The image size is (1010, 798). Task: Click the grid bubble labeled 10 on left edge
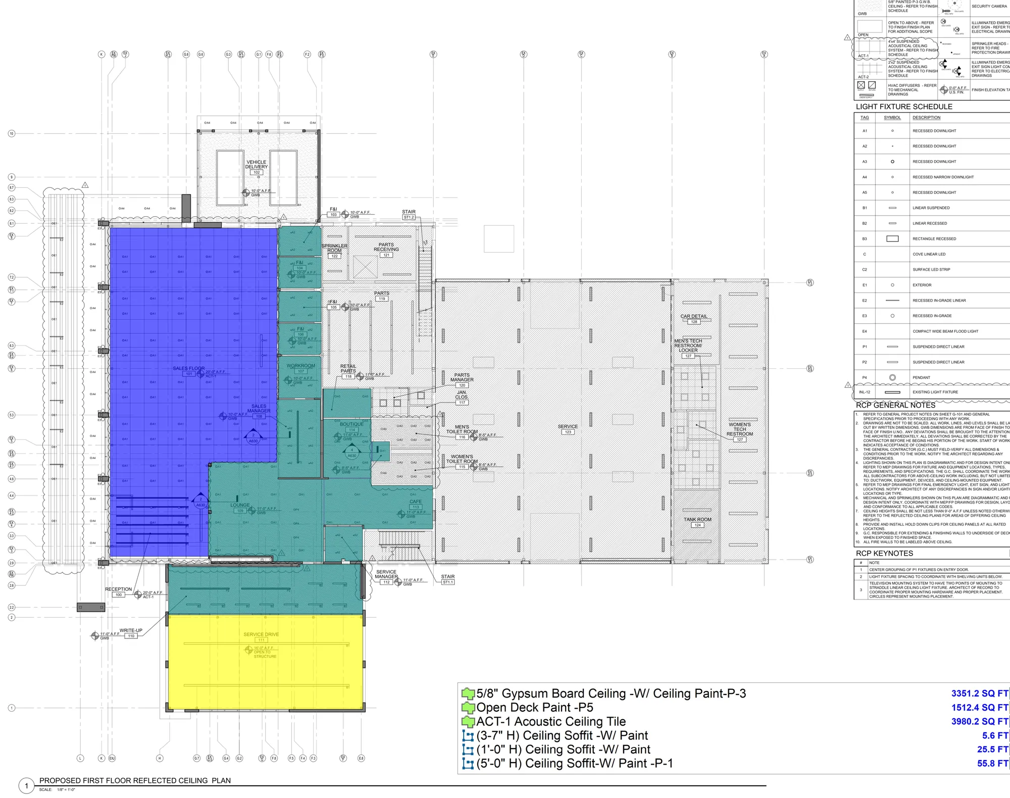(12, 133)
